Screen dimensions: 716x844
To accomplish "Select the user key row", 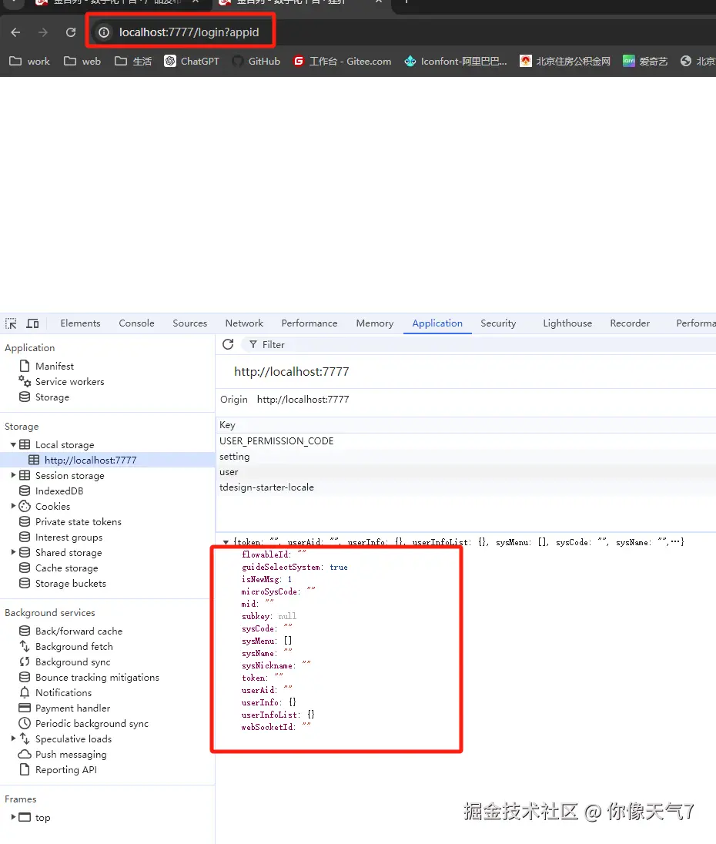I will click(466, 472).
